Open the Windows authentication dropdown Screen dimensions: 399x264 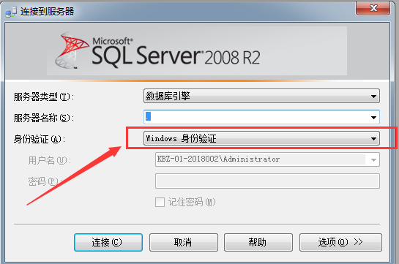261,138
